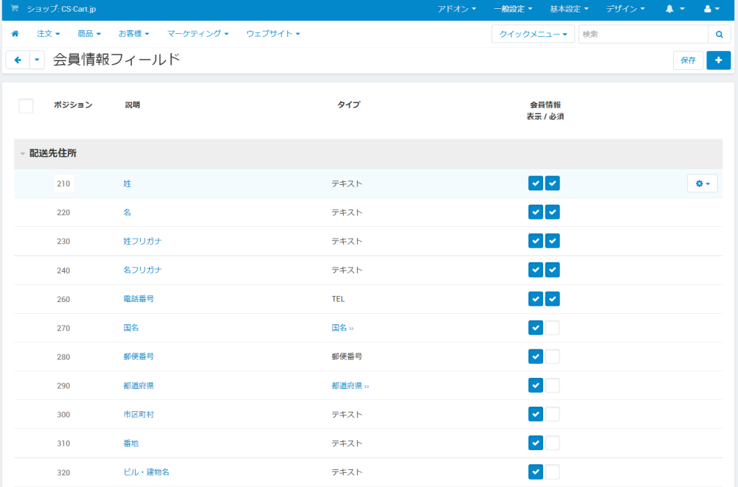Open the 国名 field link in description column
The image size is (738, 487).
pos(131,328)
